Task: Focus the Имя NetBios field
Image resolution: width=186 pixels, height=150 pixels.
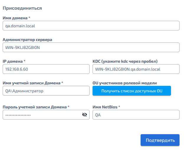Action: coord(136,115)
